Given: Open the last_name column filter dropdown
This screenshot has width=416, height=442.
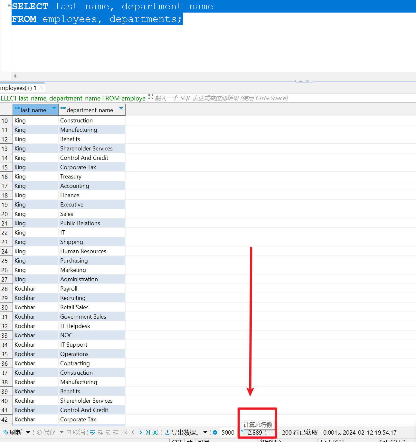Looking at the screenshot, I should pos(54,109).
